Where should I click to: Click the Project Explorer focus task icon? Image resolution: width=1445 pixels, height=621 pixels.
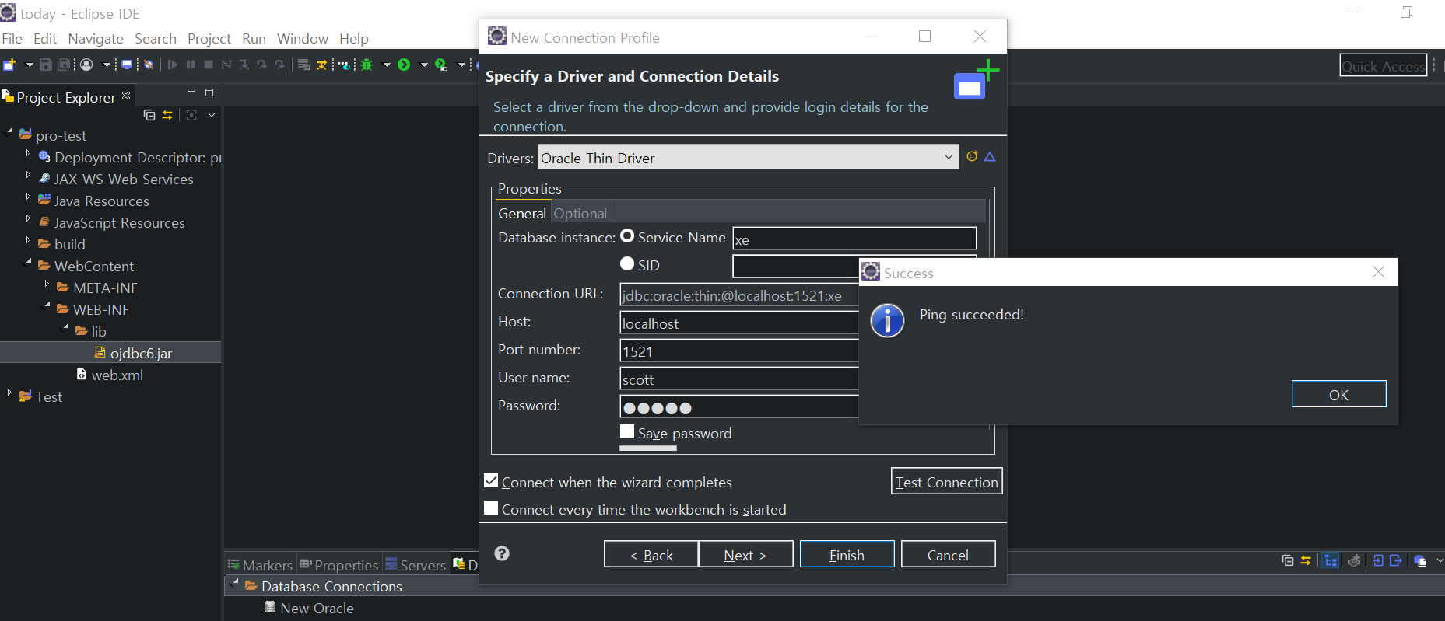[x=191, y=115]
